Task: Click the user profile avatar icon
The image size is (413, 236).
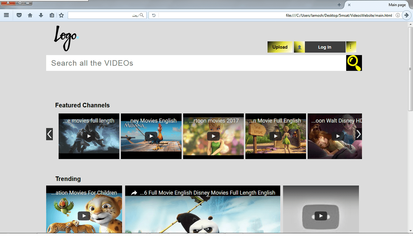Action: tap(299, 47)
